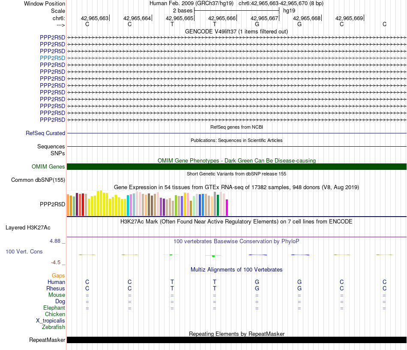407x350 pixels.
Task: Click the cyan bar in the GTEx chart
Action: tap(128, 205)
